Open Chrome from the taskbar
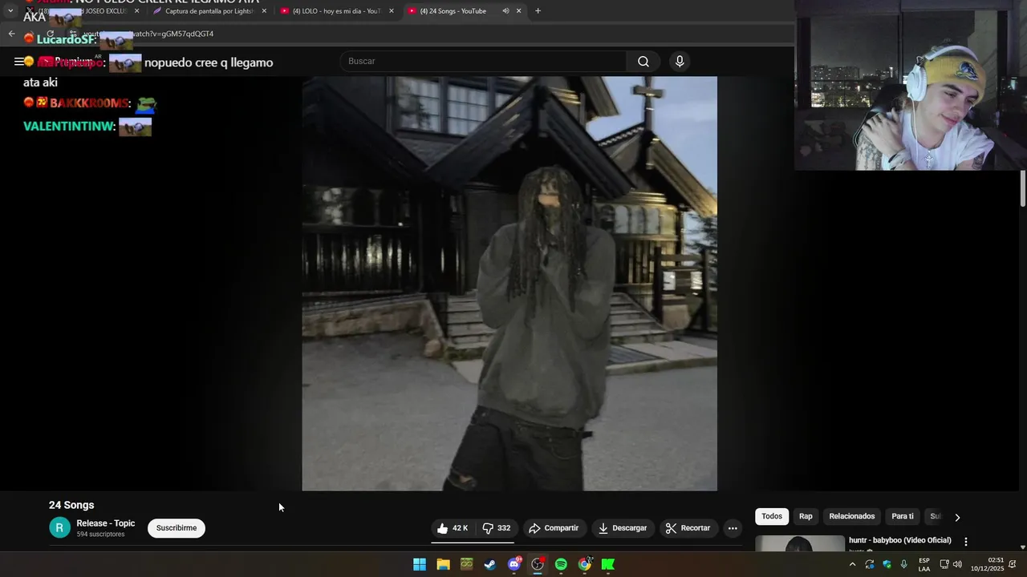Viewport: 1027px width, 577px height. 585,564
